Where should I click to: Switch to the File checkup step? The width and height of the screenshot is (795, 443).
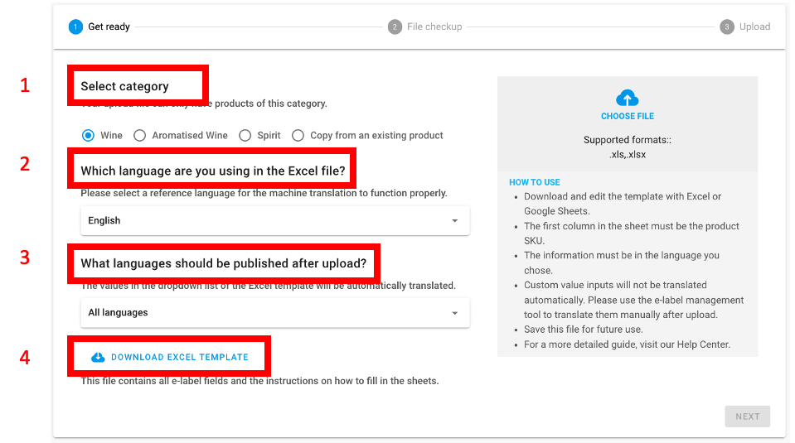[x=434, y=26]
